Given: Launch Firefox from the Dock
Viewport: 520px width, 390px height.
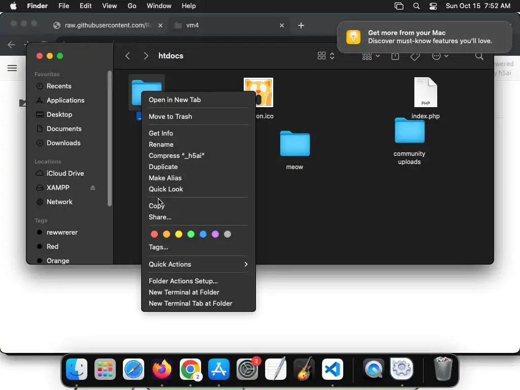Looking at the screenshot, I should [x=162, y=369].
